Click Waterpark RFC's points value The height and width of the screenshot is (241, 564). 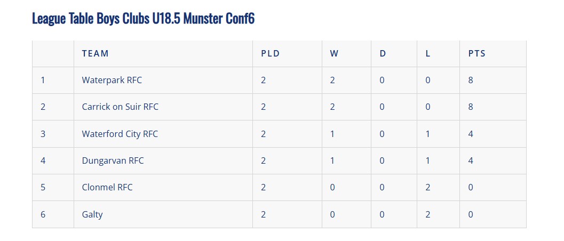pyautogui.click(x=471, y=81)
